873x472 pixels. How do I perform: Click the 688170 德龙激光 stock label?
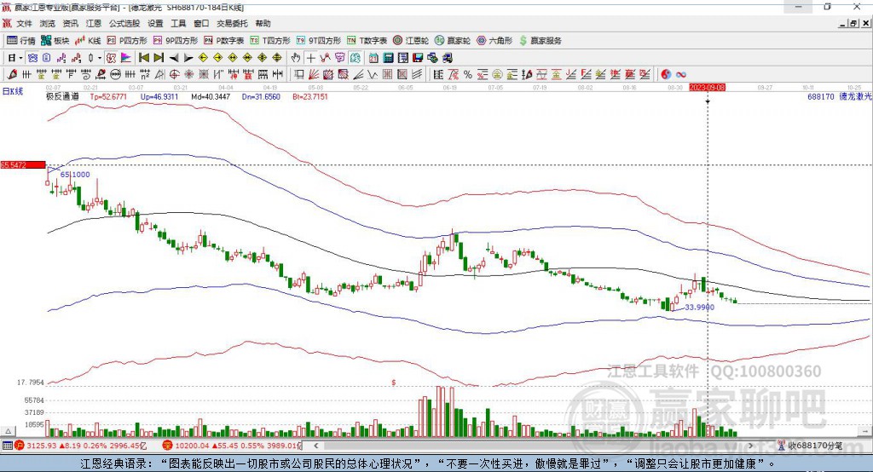[840, 96]
